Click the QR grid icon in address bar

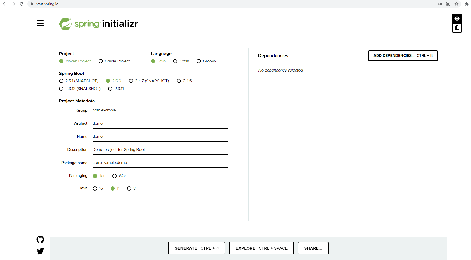[x=448, y=4]
